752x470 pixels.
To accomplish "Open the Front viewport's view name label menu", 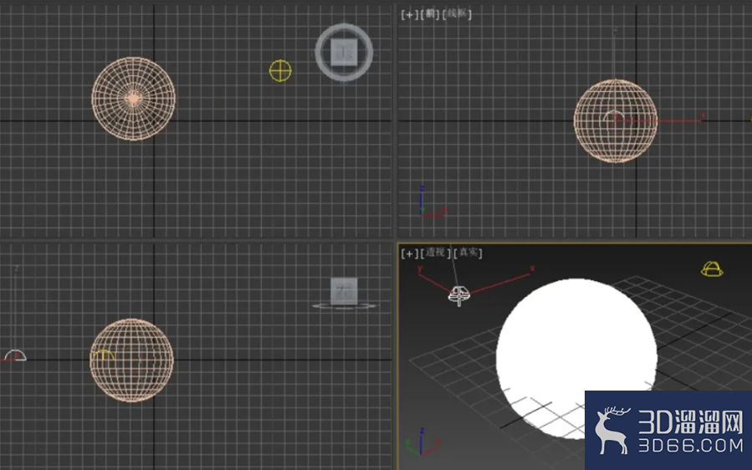I will [430, 14].
